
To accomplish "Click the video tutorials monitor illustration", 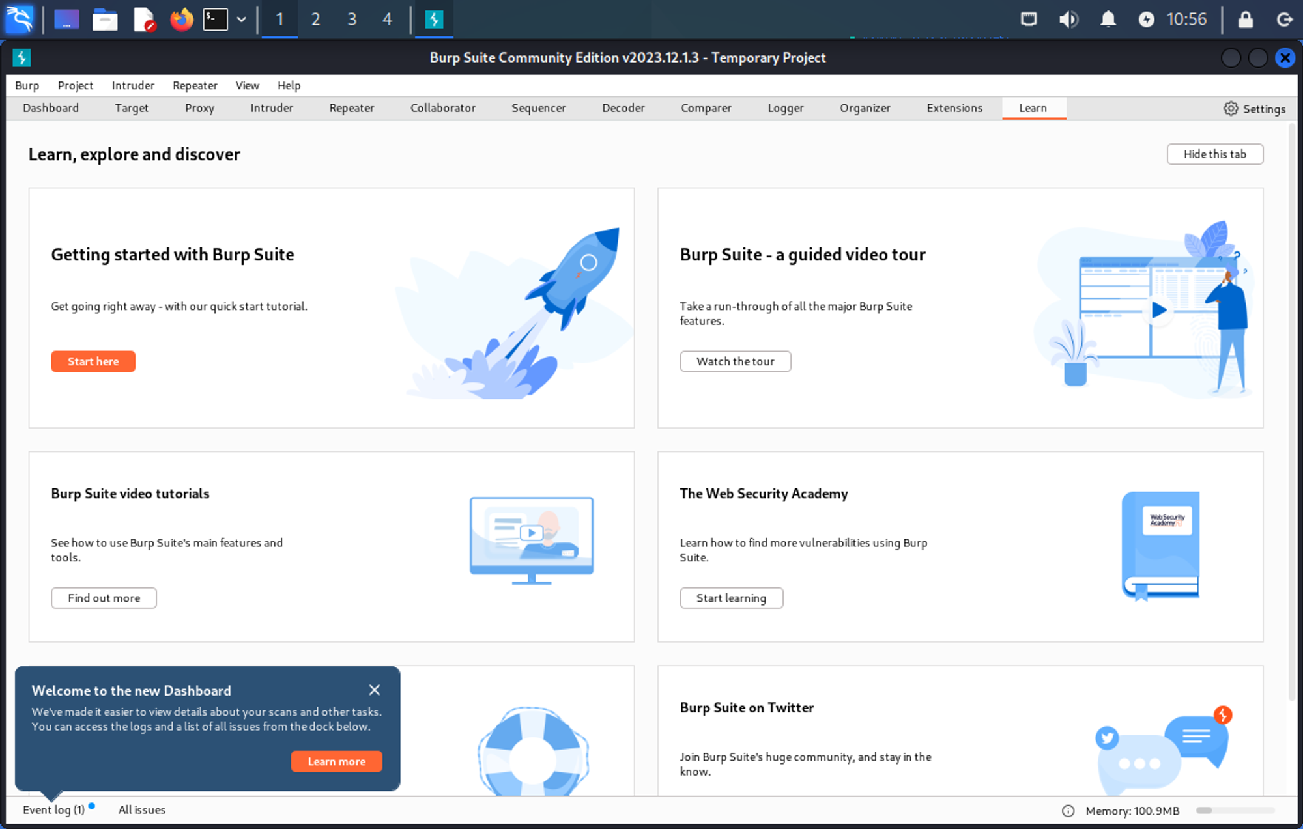I will (x=532, y=541).
